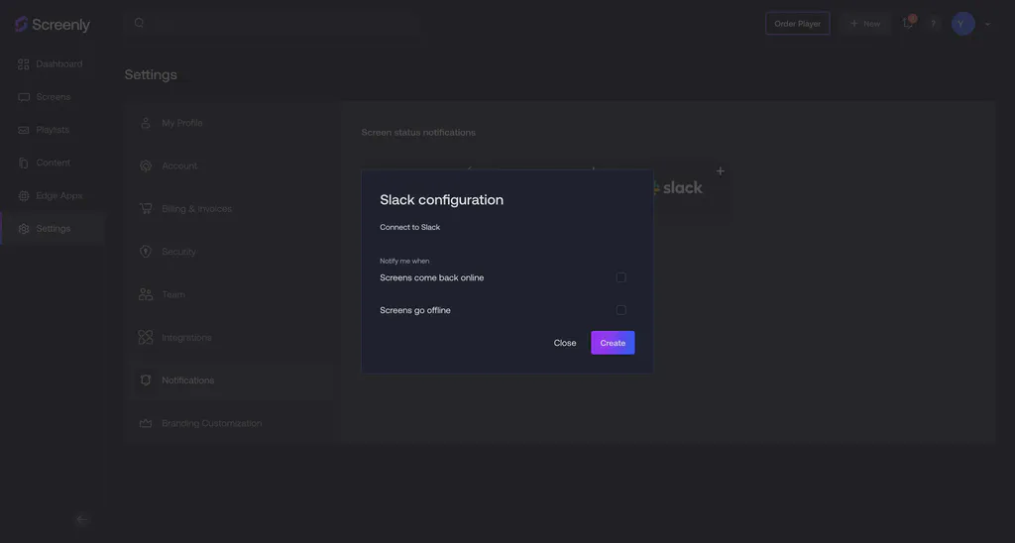The image size is (1015, 543).
Task: Click the Branding Customization crown icon
Action: tap(146, 423)
